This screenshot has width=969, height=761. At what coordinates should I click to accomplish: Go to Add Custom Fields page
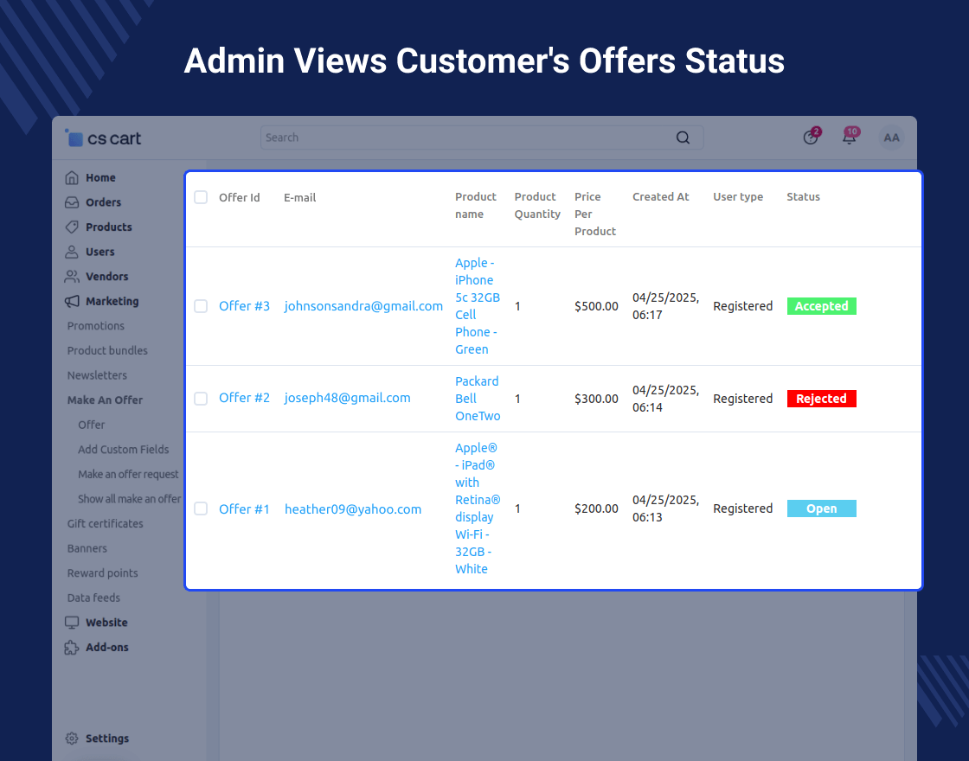123,450
